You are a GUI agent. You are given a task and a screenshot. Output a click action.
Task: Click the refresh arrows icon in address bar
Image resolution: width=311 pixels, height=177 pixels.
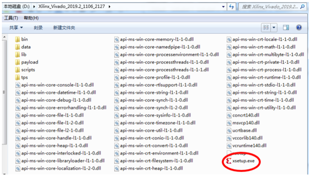(x=231, y=7)
